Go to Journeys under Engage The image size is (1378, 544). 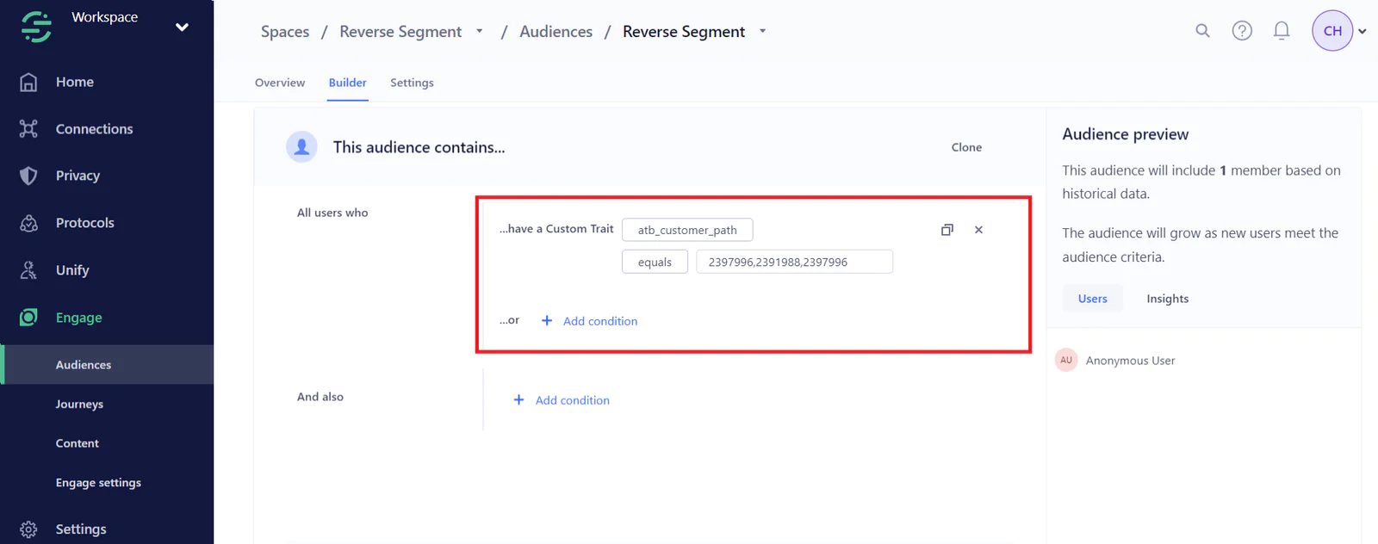(x=79, y=404)
